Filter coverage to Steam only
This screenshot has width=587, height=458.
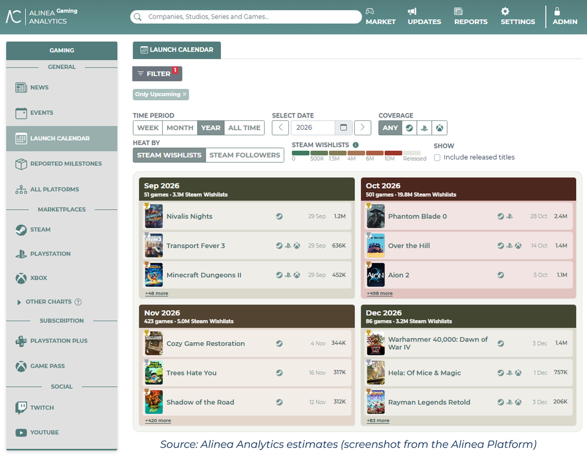pos(409,128)
